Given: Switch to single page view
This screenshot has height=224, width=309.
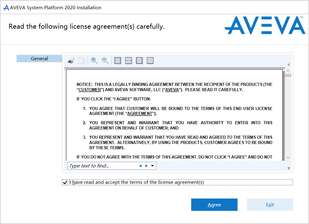Looking at the screenshot, I should click(x=139, y=61).
